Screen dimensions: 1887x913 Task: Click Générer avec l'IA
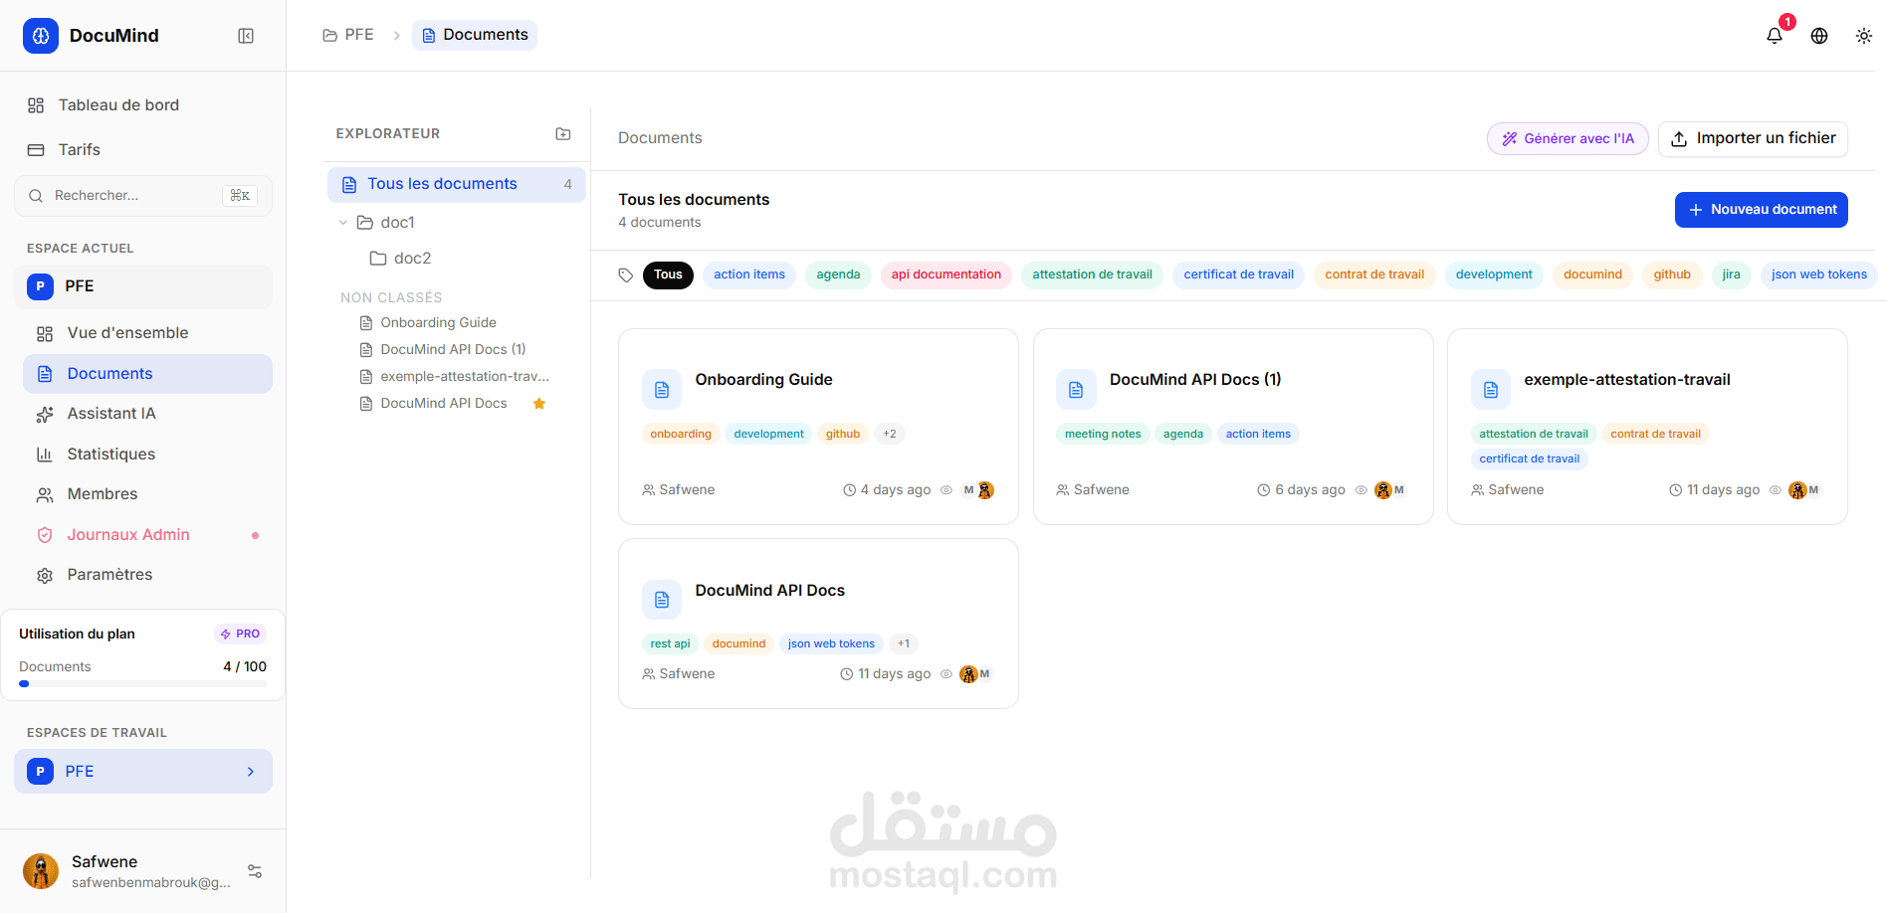pyautogui.click(x=1568, y=139)
